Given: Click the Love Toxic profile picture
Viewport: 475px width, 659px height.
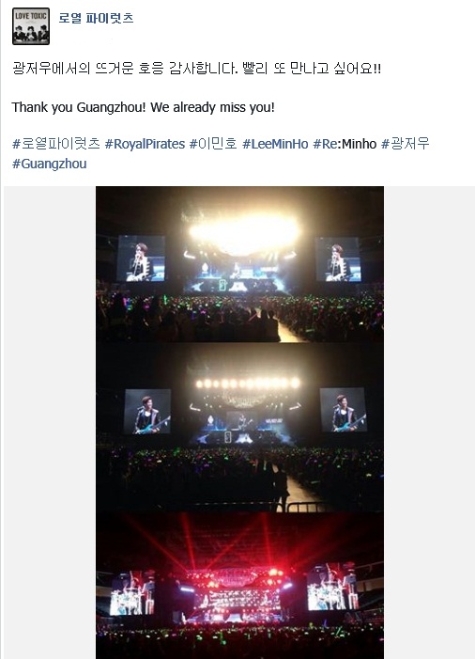Looking at the screenshot, I should [x=31, y=26].
